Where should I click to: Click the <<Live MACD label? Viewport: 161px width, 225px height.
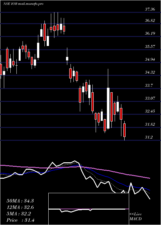(136, 217)
